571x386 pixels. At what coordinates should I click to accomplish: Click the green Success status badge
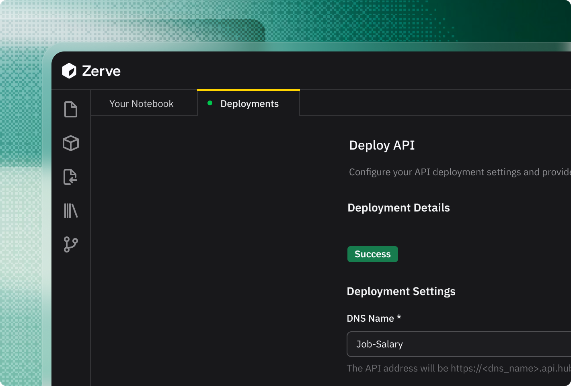pyautogui.click(x=372, y=254)
